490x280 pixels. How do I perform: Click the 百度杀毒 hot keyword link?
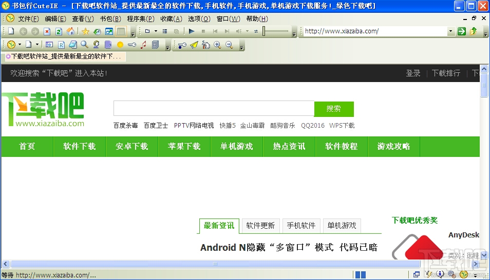click(126, 126)
